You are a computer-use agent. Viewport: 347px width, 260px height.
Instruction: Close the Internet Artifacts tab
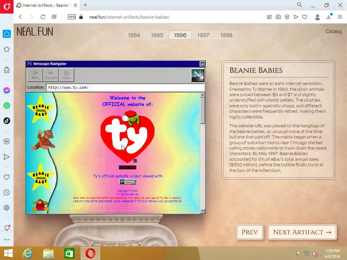click(76, 5)
